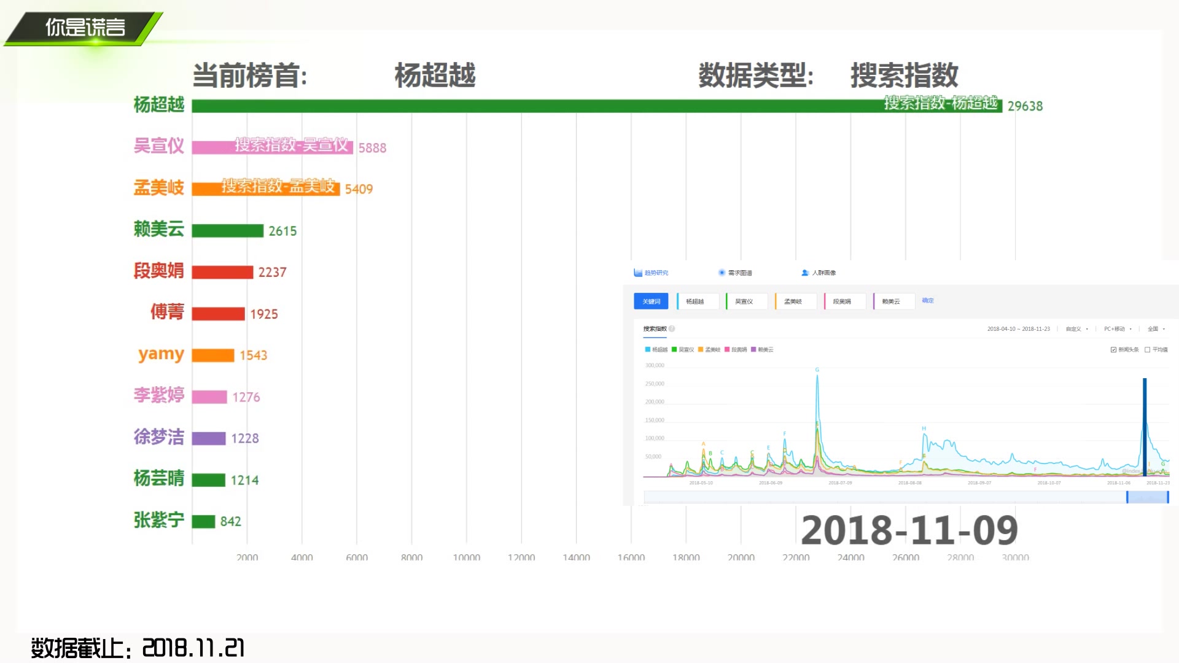
Task: Open the 全国 region dropdown
Action: pos(1156,329)
